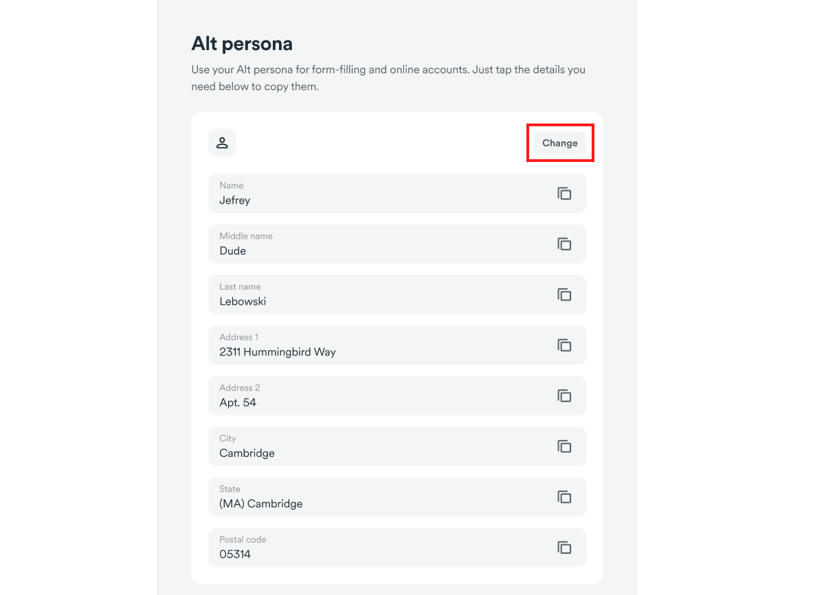The image size is (826, 595).
Task: Select the Last name Lebowski field
Action: (x=397, y=294)
